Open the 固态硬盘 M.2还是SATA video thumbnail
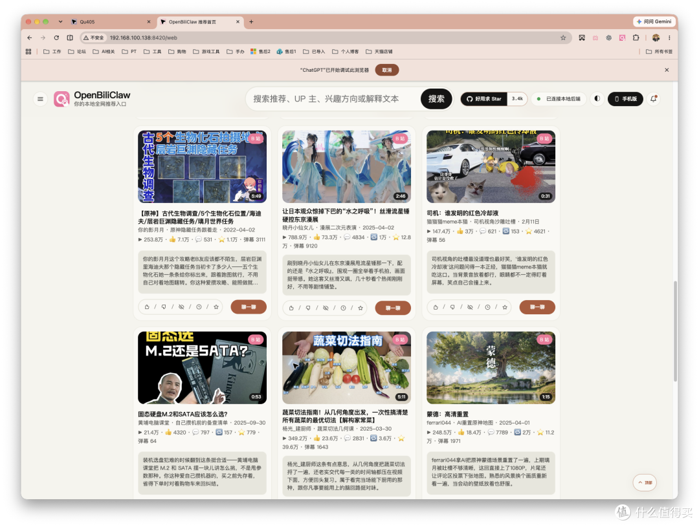Viewport: 699px width, 527px height. pyautogui.click(x=203, y=367)
